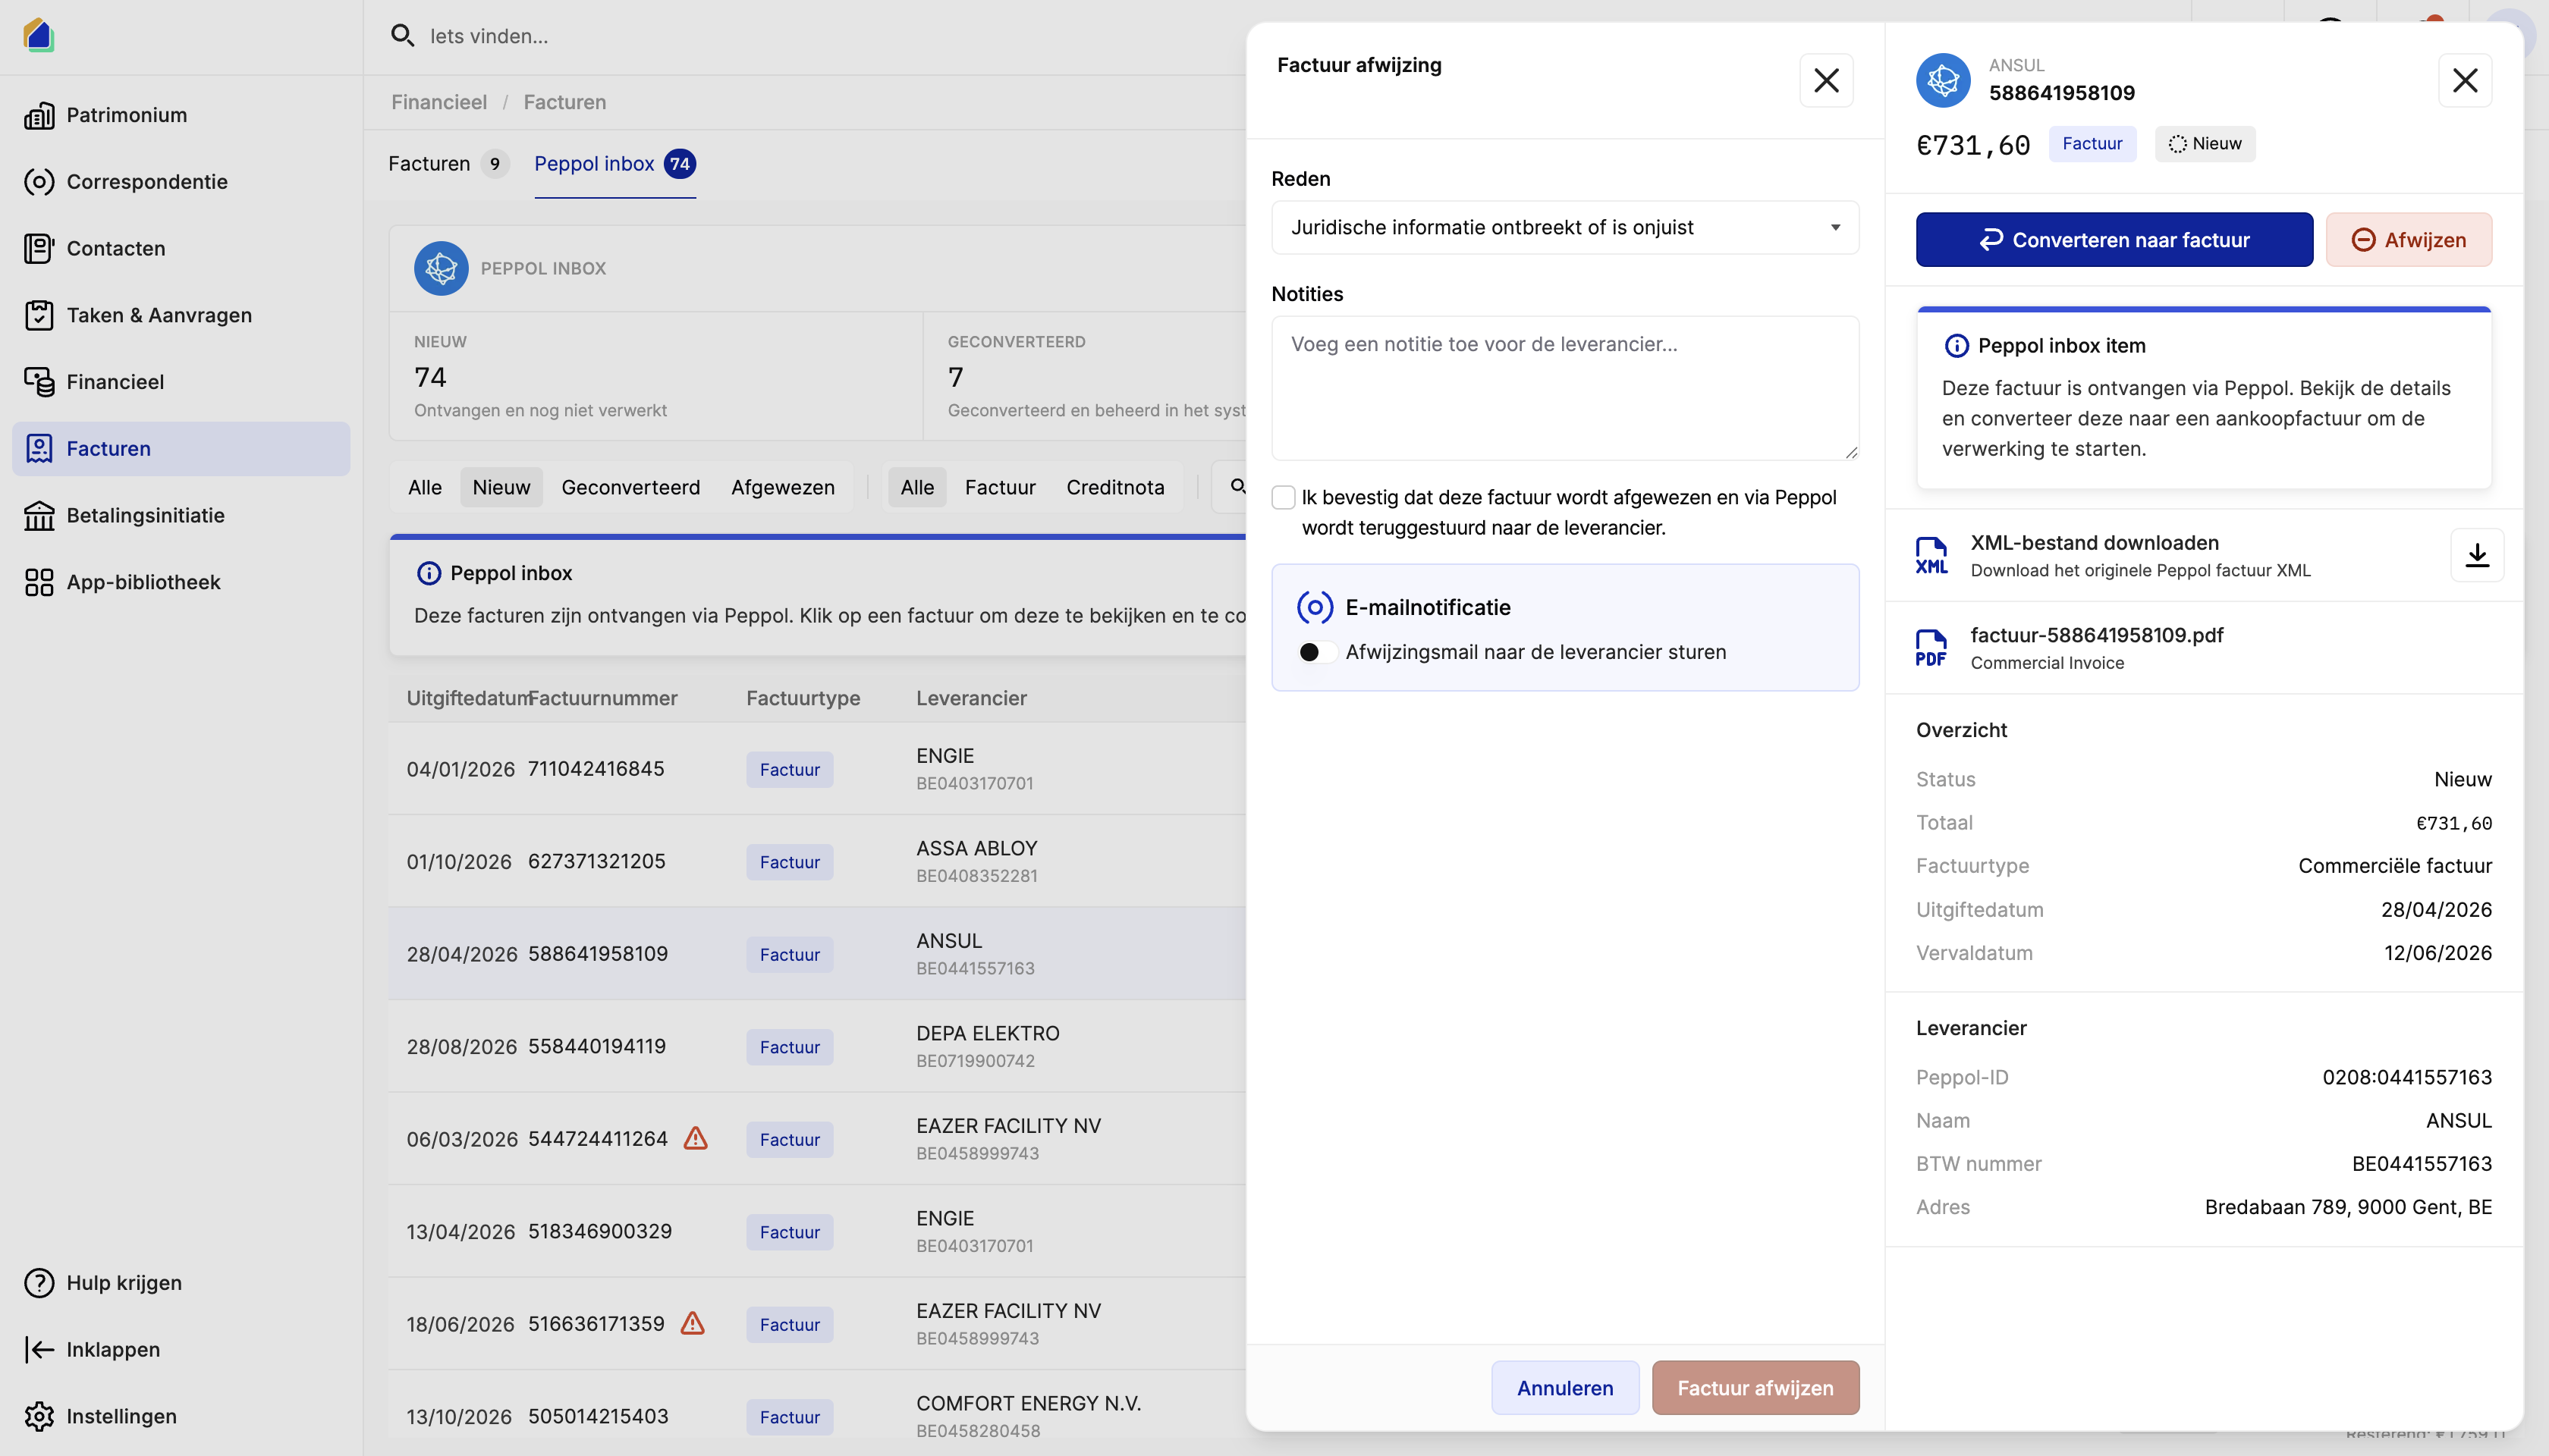Select invoice row 627371321205 ASSA ABLOY
This screenshot has width=2549, height=1456.
click(x=816, y=861)
